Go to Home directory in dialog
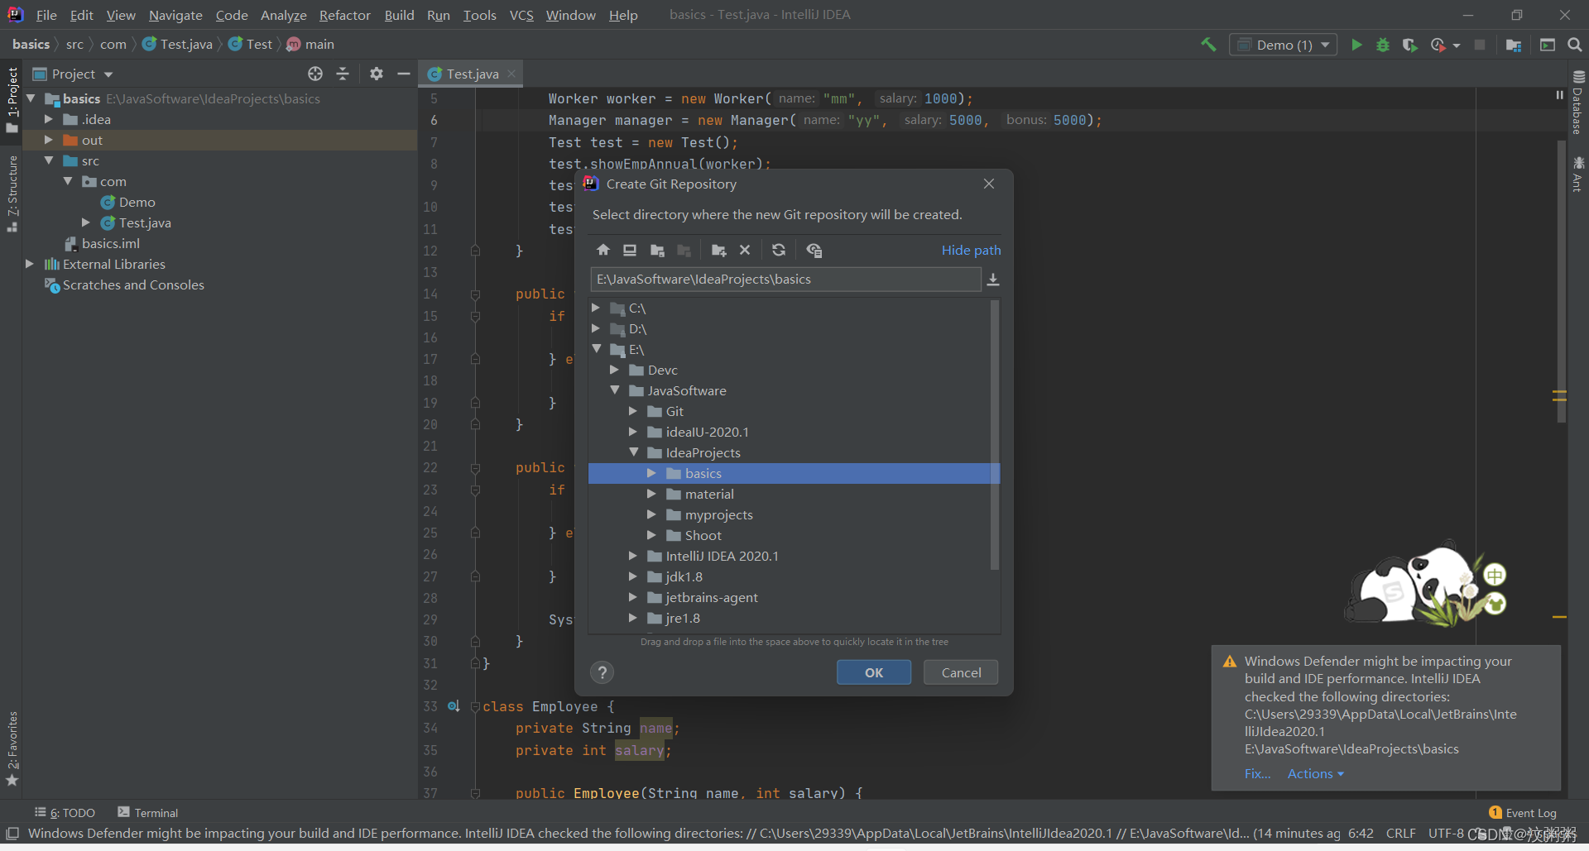 tap(603, 250)
